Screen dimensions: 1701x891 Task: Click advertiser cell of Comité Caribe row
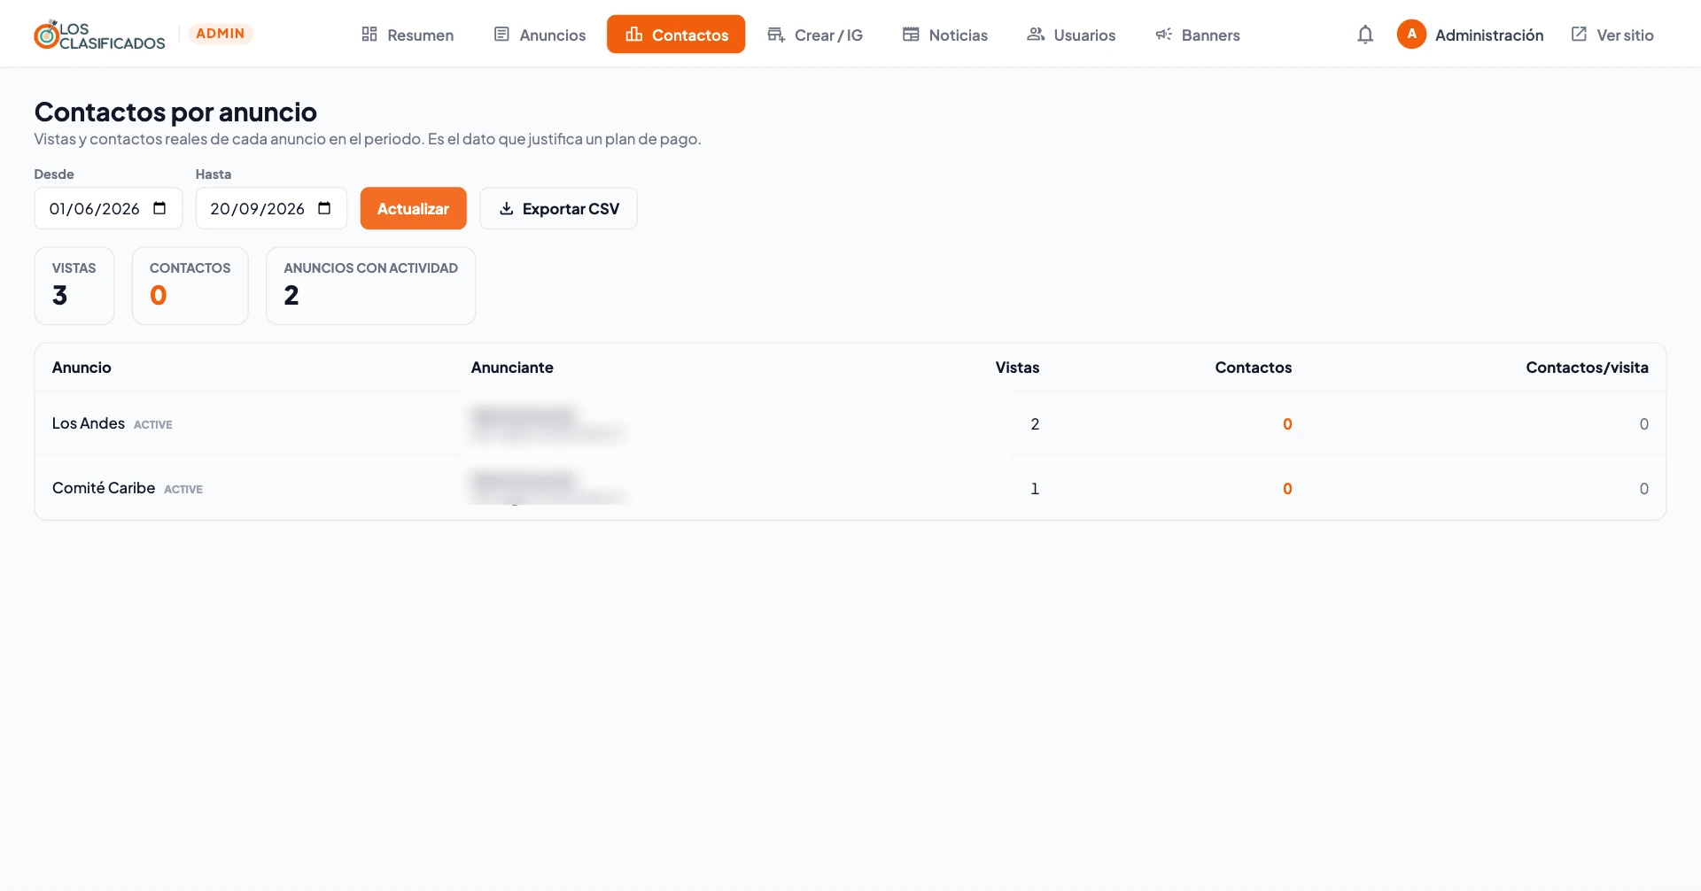[x=548, y=486]
